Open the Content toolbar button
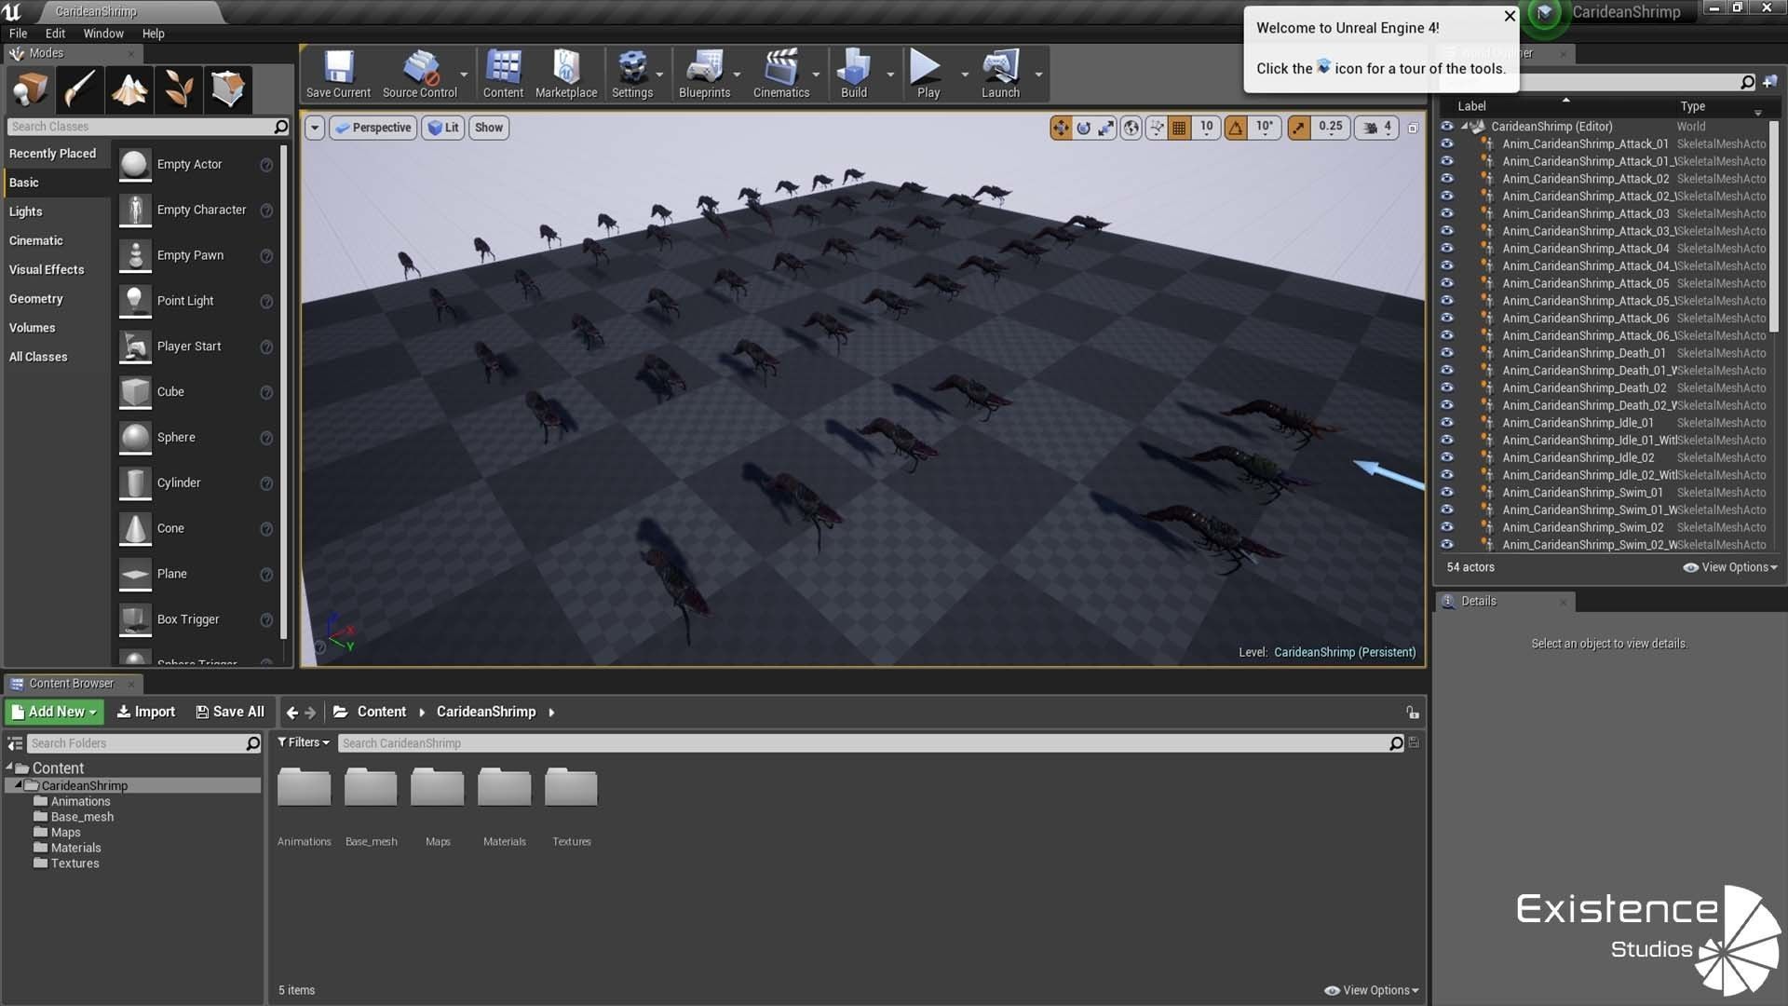This screenshot has height=1006, width=1788. (x=503, y=74)
